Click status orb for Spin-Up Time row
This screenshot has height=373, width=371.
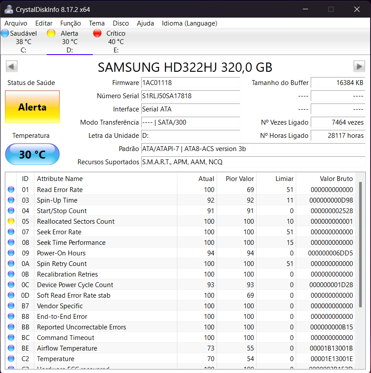click(11, 200)
